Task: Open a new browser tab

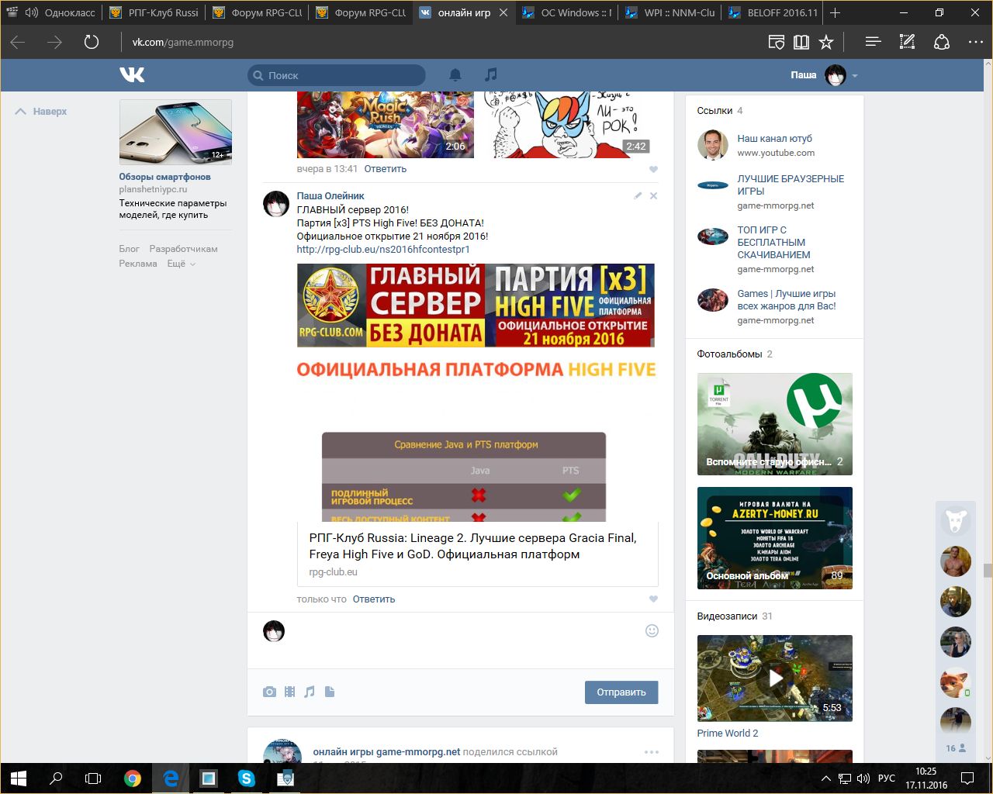Action: click(835, 12)
